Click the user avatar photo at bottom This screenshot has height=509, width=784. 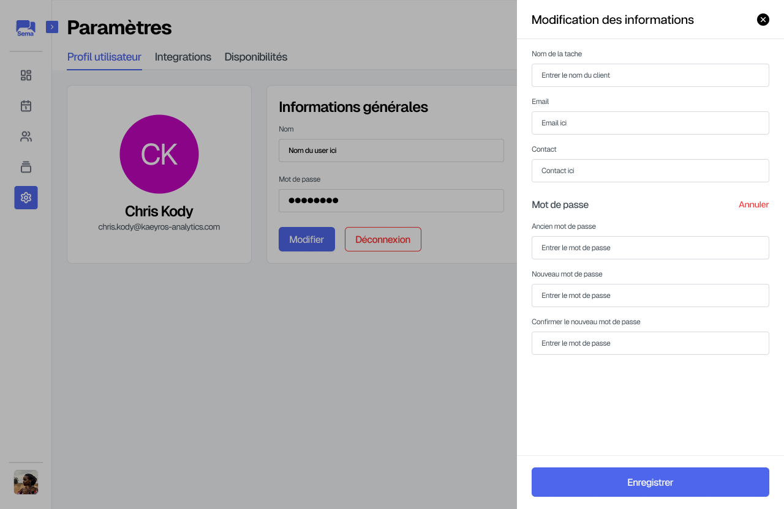(x=26, y=482)
